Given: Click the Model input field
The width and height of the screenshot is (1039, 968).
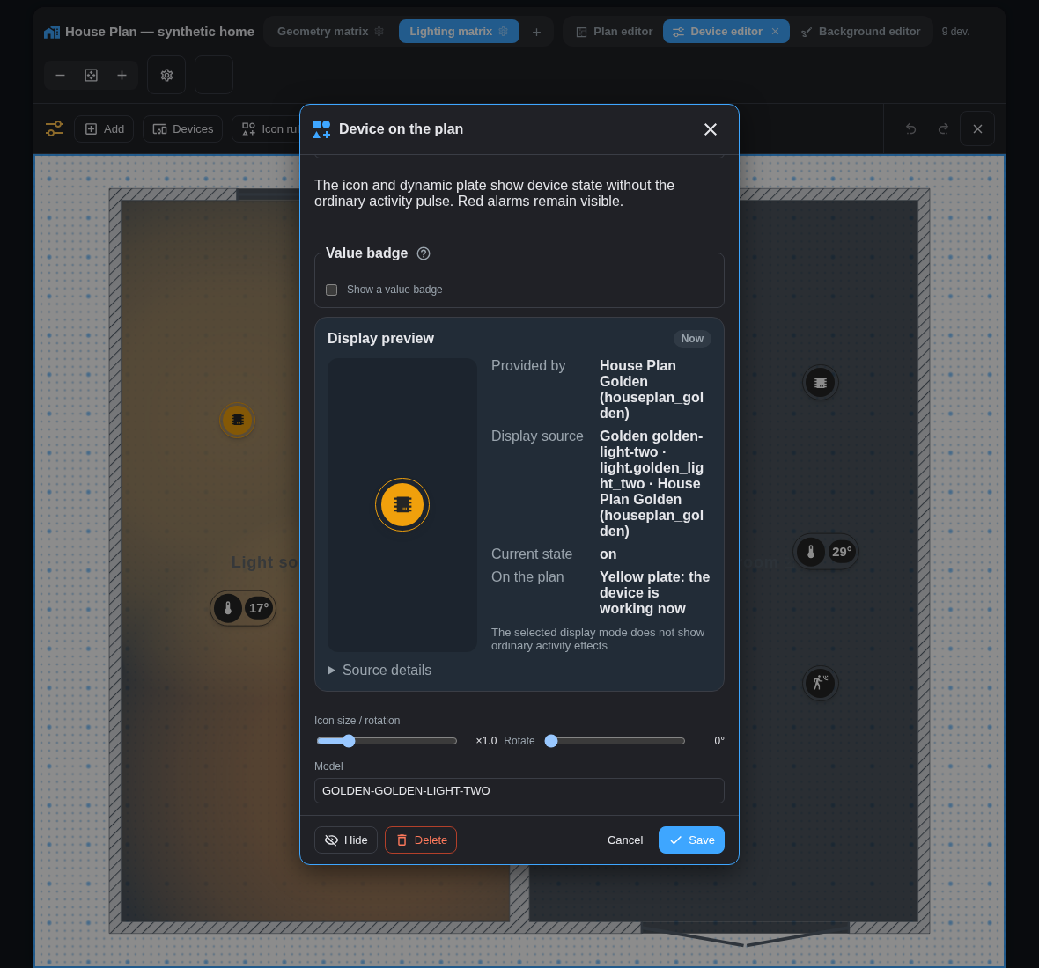Looking at the screenshot, I should pos(519,790).
